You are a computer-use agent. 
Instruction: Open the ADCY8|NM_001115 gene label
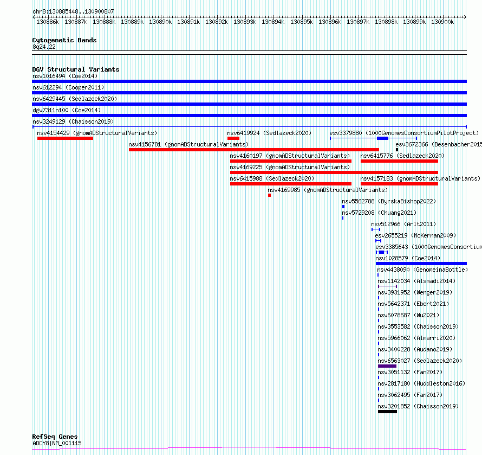coord(57,443)
